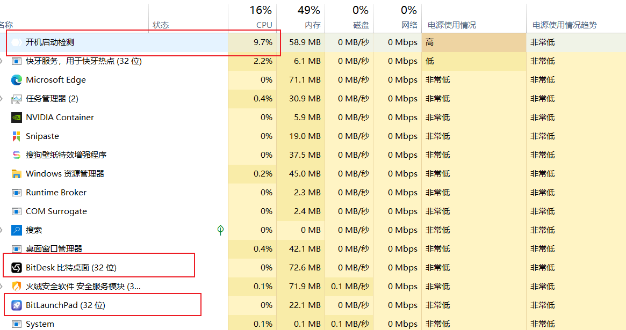
Task: Click the Windows 资源管理器 folder icon
Action: coord(17,173)
